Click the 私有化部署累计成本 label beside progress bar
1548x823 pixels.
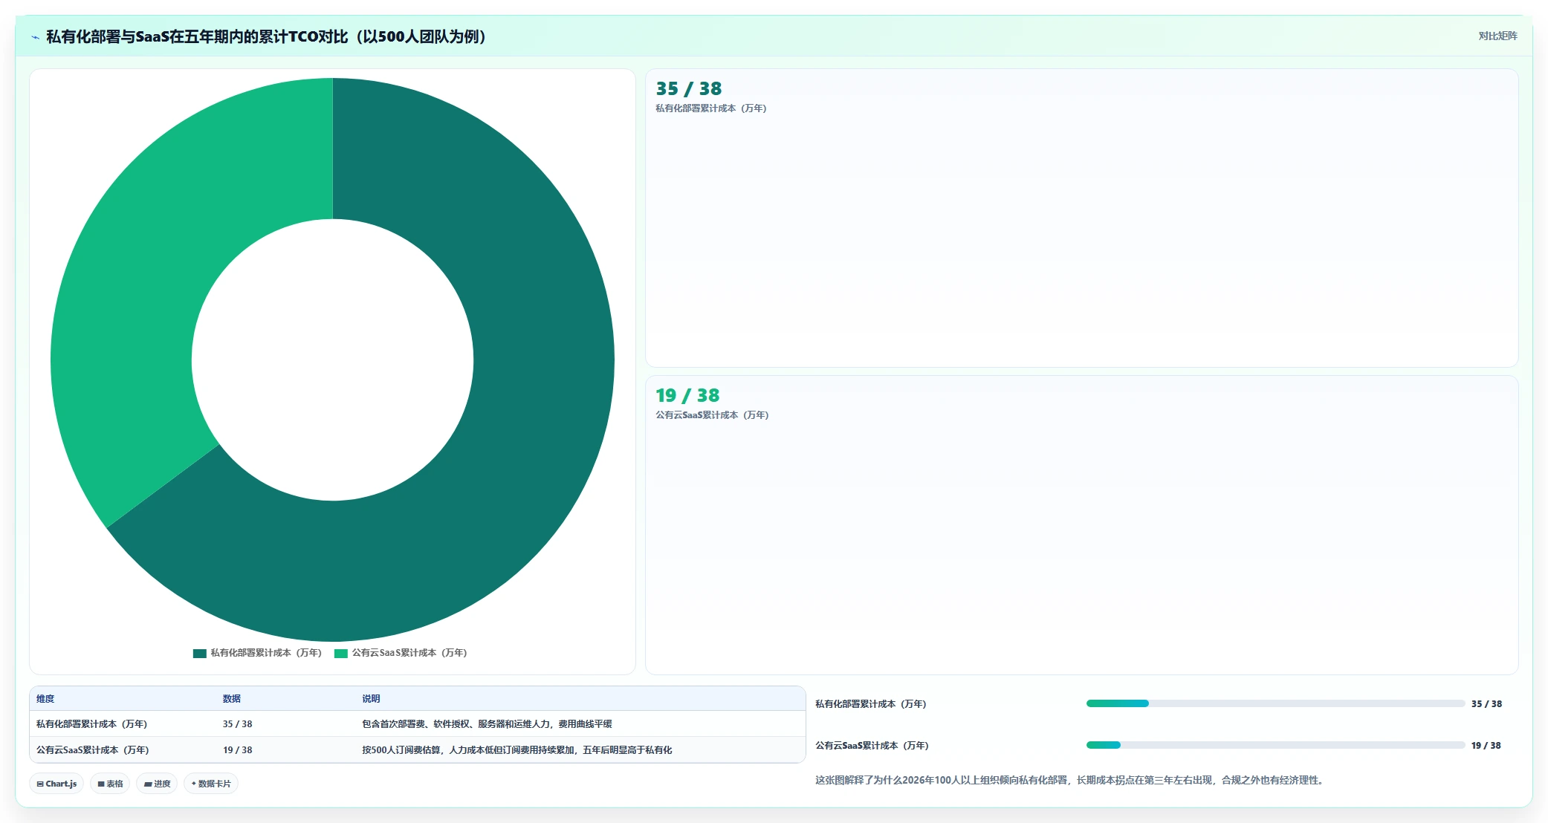pos(870,704)
